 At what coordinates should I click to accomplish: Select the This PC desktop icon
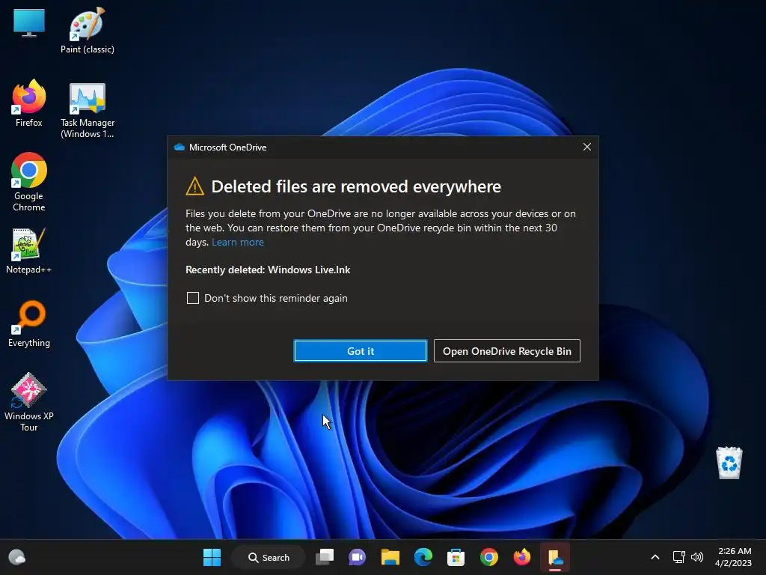(x=29, y=23)
